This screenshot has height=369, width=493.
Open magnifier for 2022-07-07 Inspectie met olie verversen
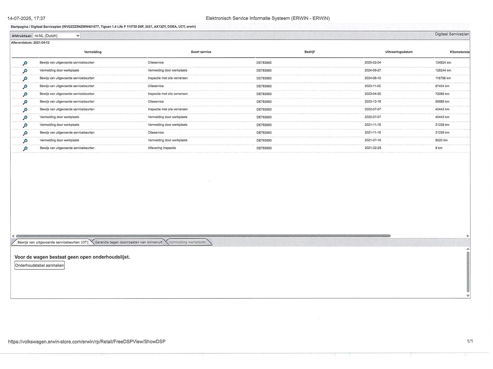click(25, 110)
